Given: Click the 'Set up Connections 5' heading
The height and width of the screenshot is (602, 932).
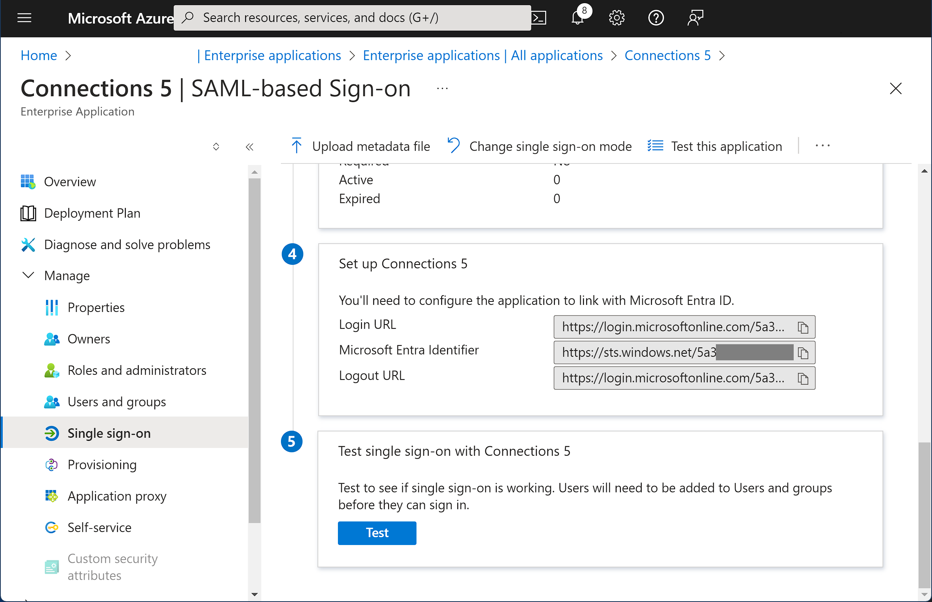Looking at the screenshot, I should (403, 263).
